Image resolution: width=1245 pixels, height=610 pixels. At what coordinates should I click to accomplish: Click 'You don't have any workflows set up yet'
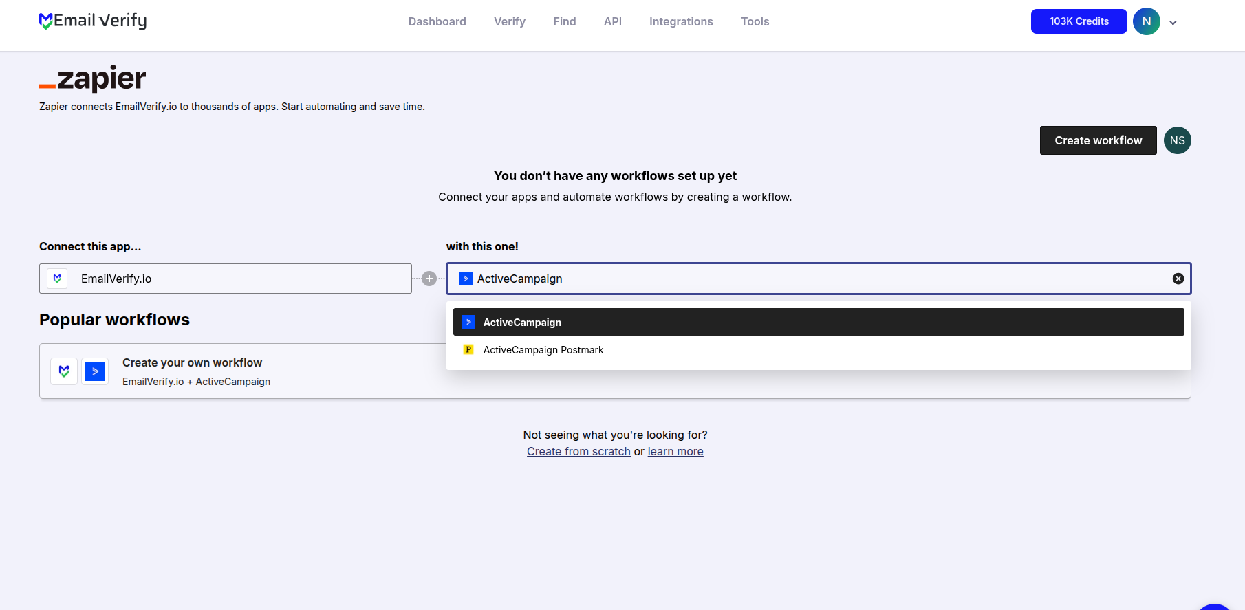coord(615,176)
